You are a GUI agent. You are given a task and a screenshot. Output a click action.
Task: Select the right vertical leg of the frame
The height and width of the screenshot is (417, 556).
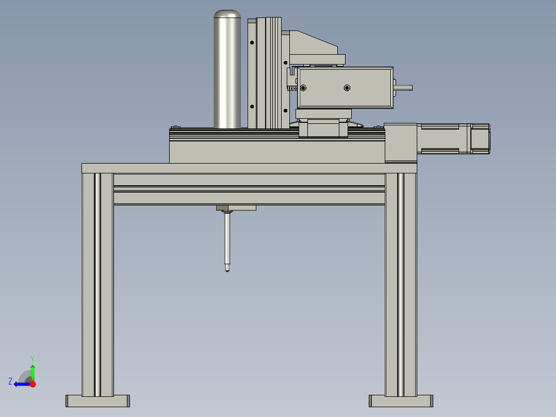point(401,285)
